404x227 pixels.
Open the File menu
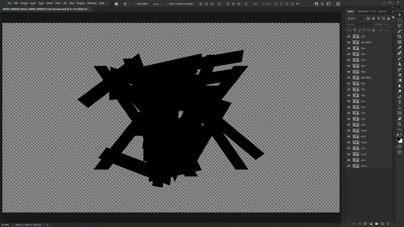(9, 3)
